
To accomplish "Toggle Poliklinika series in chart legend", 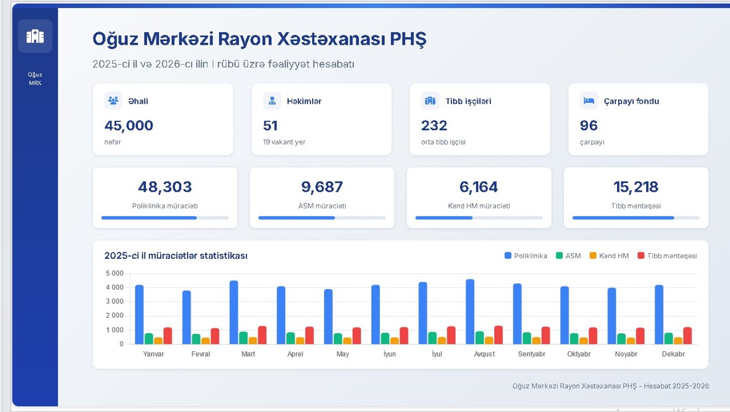I will click(x=526, y=256).
